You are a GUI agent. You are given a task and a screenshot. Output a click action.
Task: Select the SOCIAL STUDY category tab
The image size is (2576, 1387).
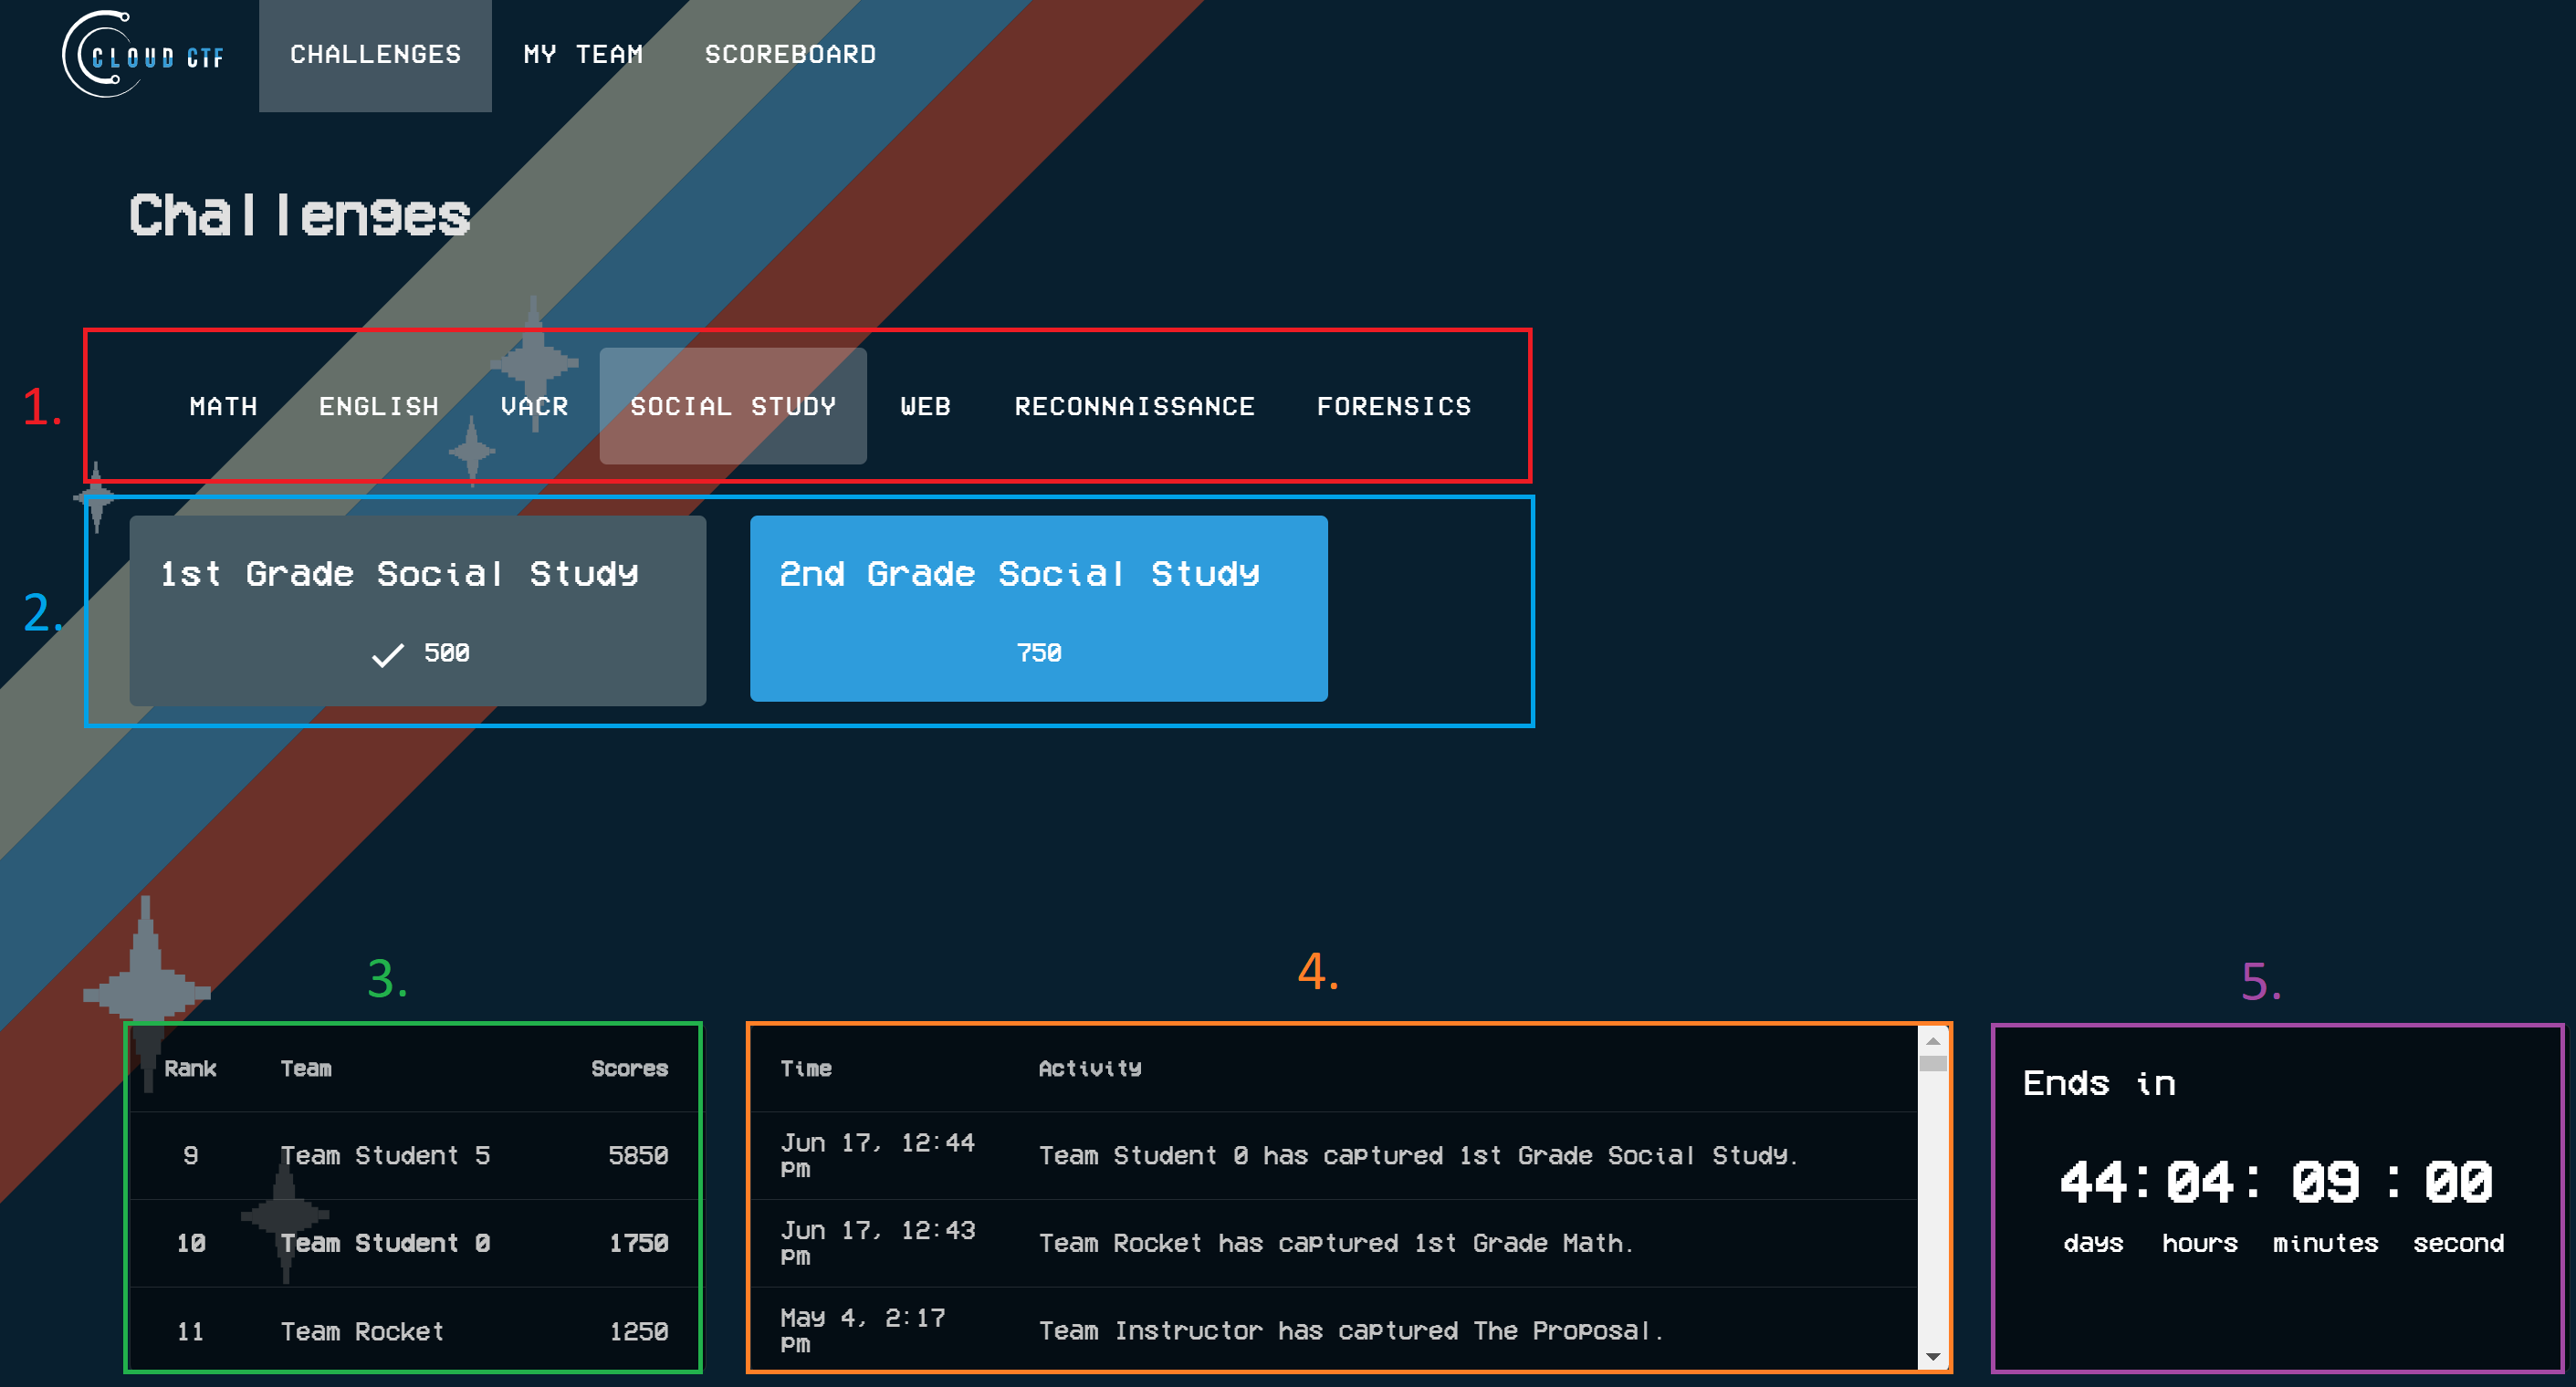[733, 406]
